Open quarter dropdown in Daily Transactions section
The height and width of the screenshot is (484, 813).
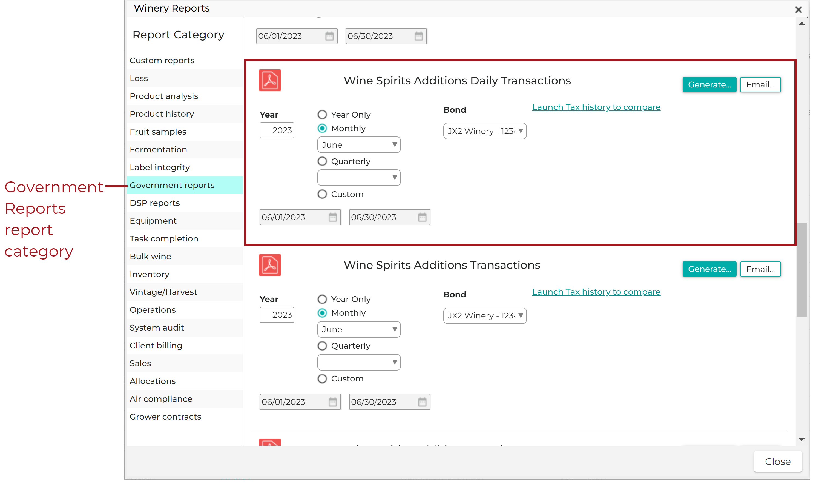point(359,178)
